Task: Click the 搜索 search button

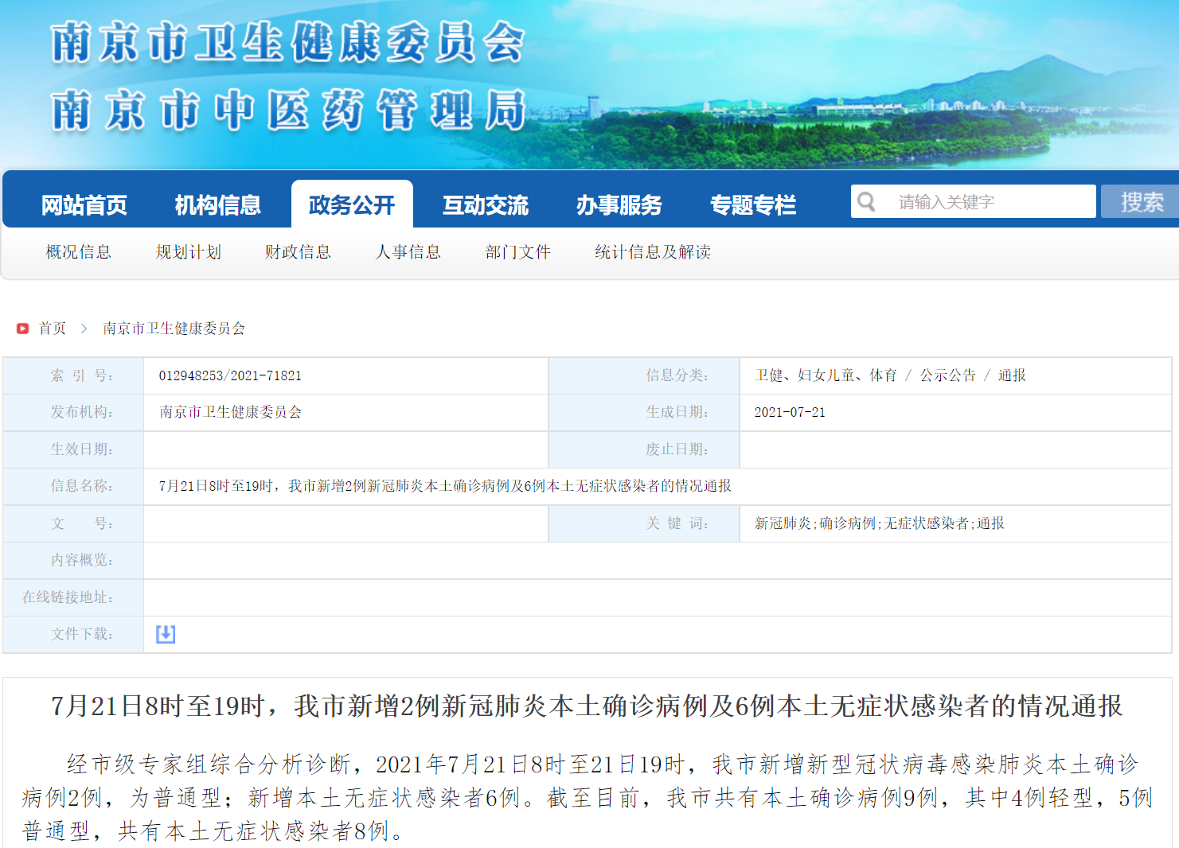Action: pyautogui.click(x=1141, y=202)
